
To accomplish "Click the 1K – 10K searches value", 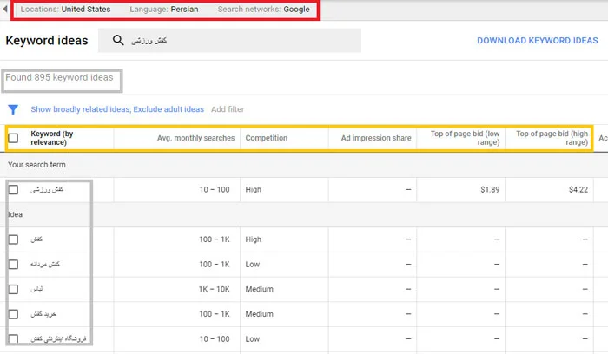I will (214, 289).
